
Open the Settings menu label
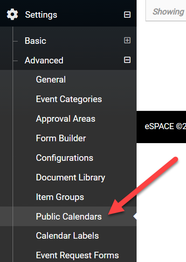[41, 15]
